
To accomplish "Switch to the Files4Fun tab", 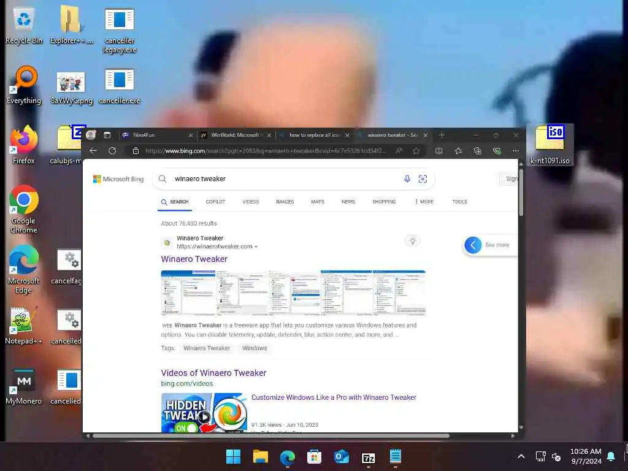I will (x=158, y=135).
